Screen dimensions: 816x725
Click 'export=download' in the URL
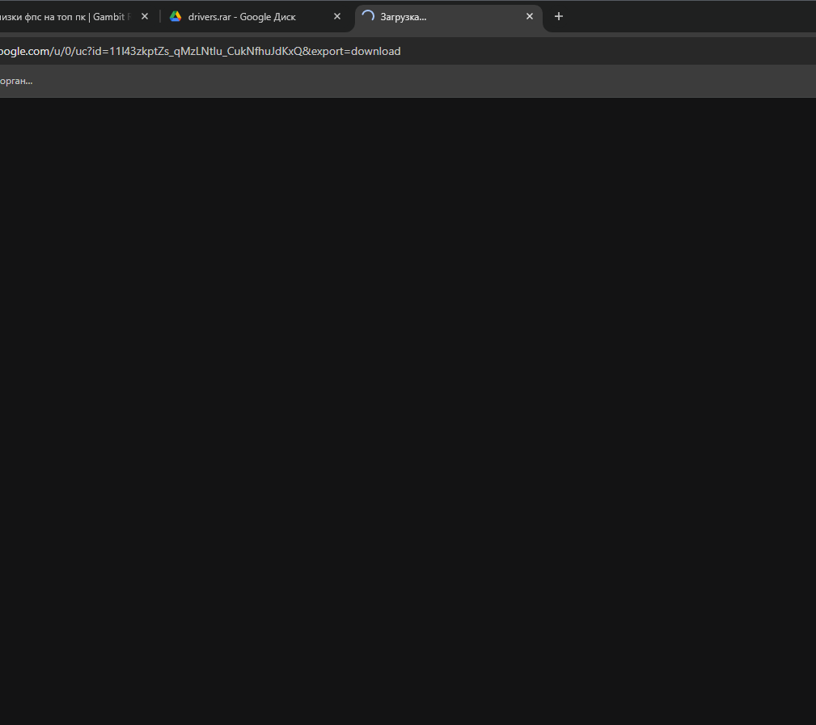click(x=357, y=51)
